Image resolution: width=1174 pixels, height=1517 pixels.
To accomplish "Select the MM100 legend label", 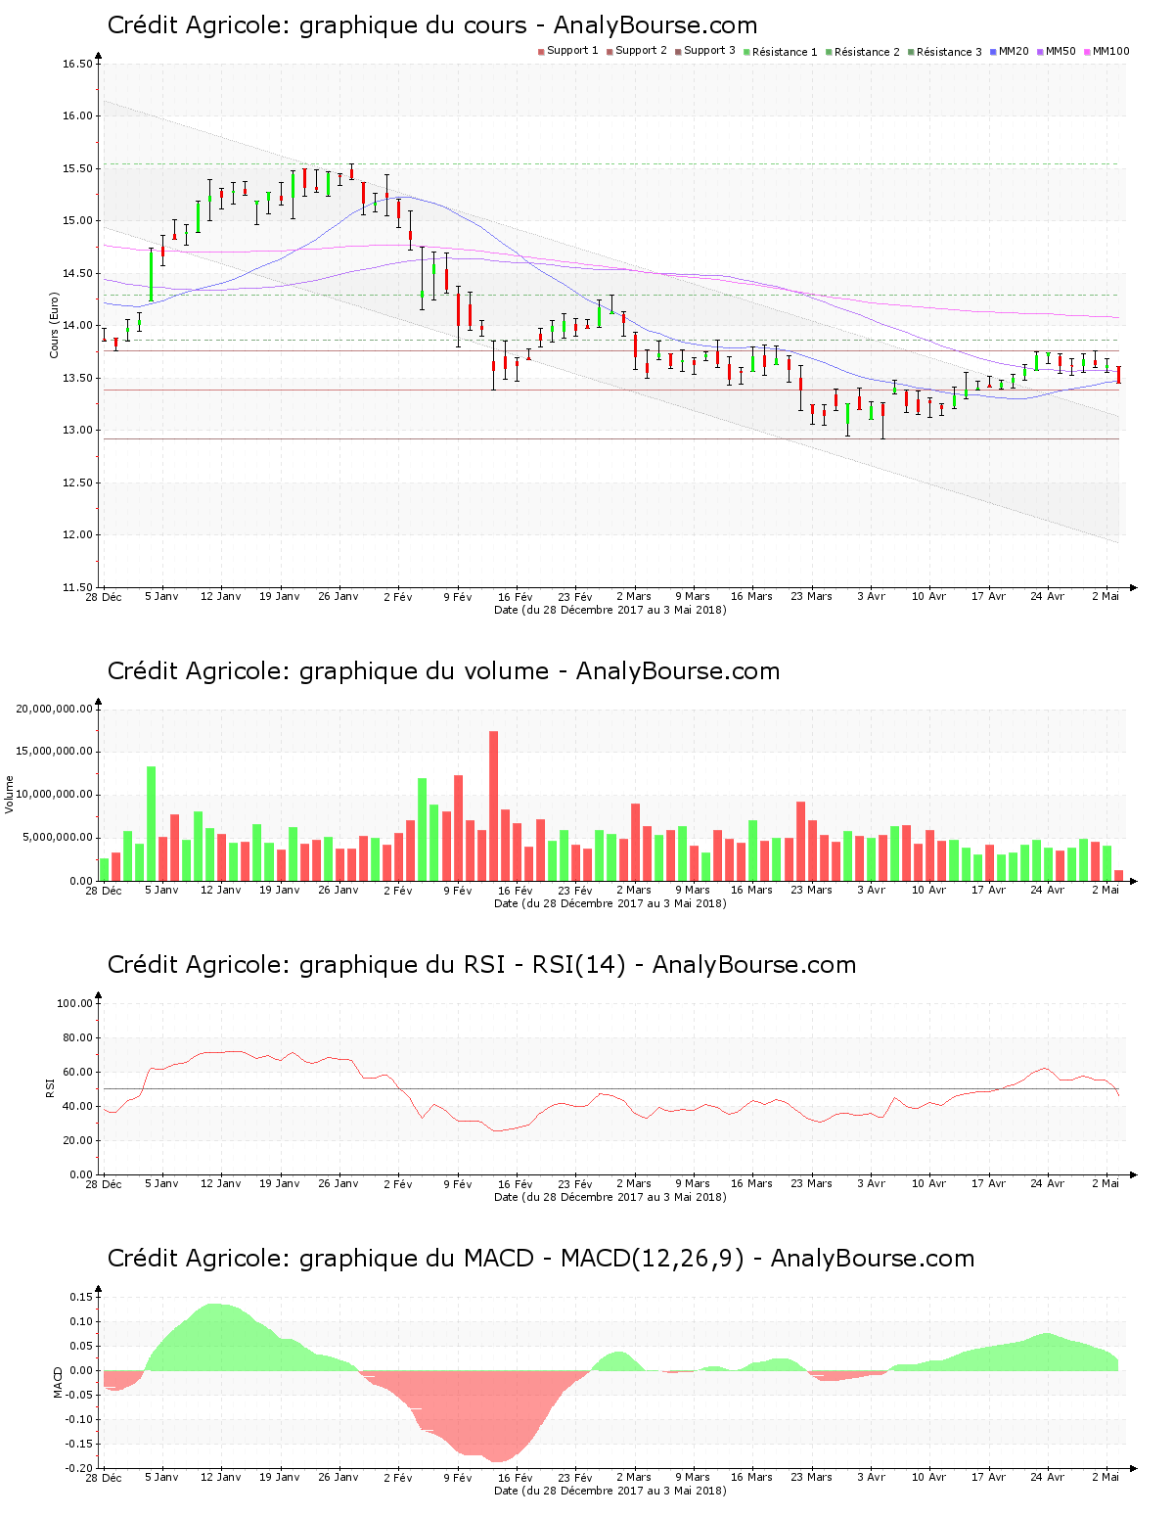I will (x=1110, y=51).
